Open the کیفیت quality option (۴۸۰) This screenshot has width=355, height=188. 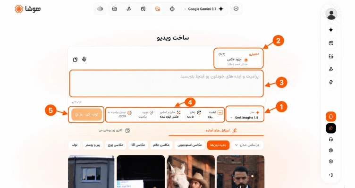tap(215, 115)
